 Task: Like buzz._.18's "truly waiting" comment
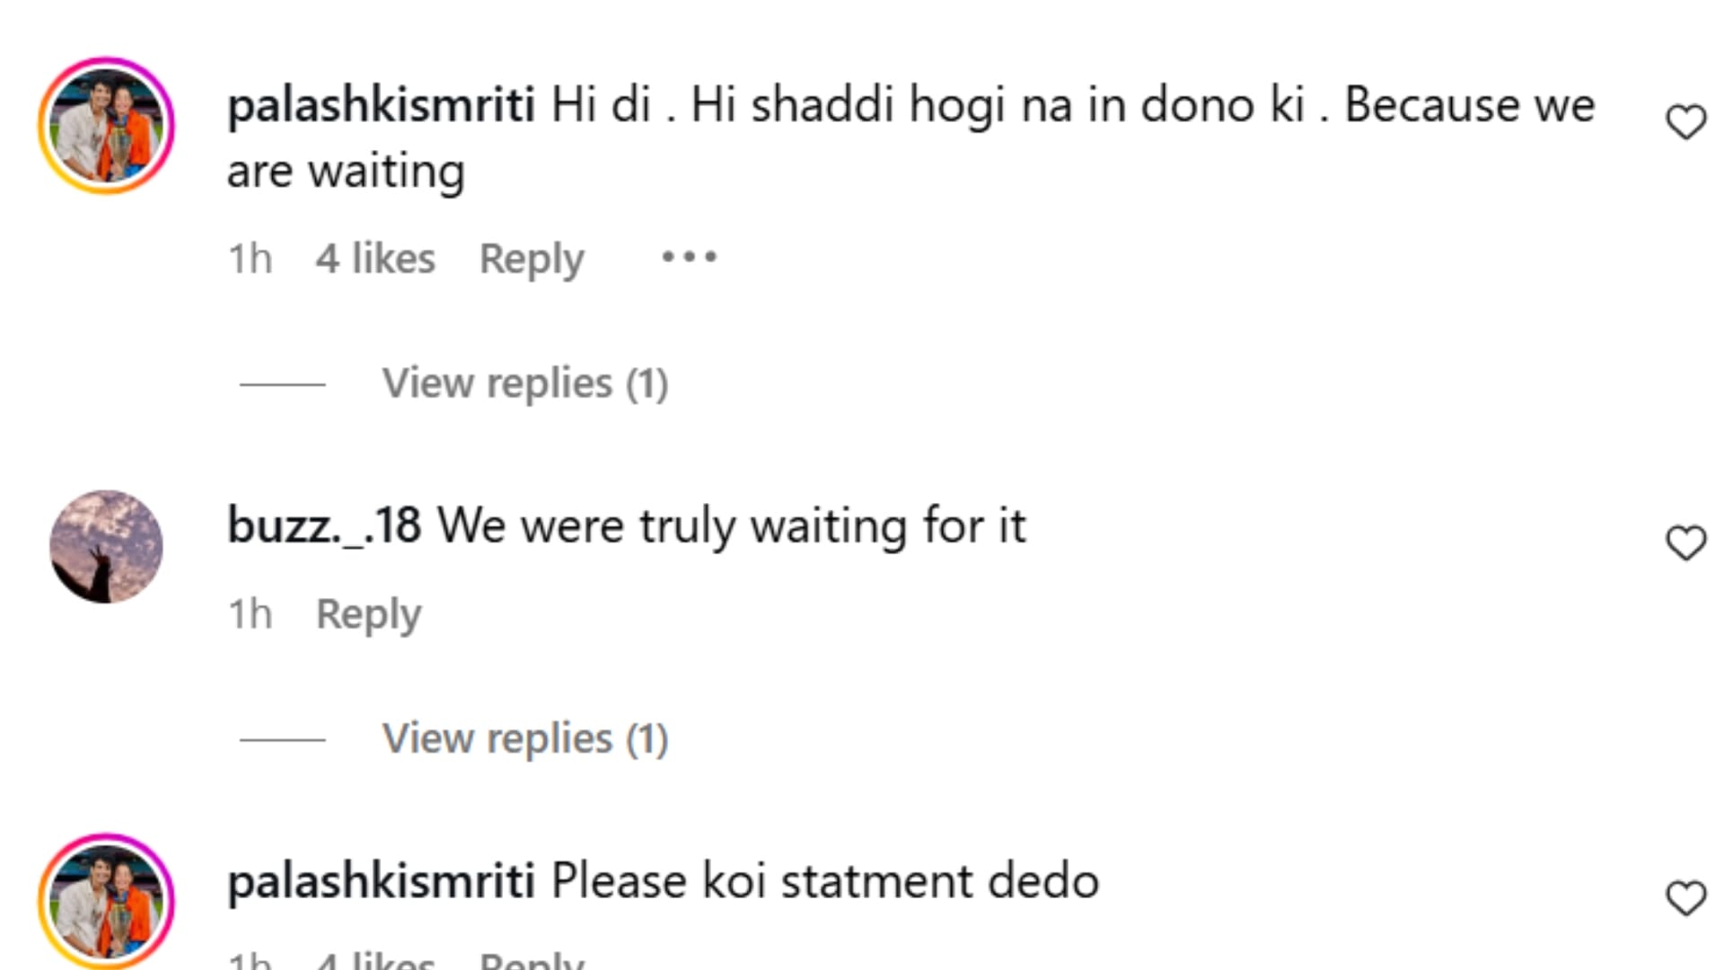(1685, 542)
